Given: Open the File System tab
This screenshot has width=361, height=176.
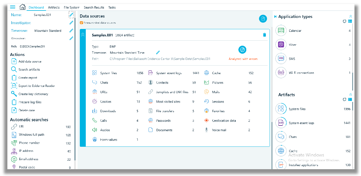Looking at the screenshot, I should pos(72,7).
